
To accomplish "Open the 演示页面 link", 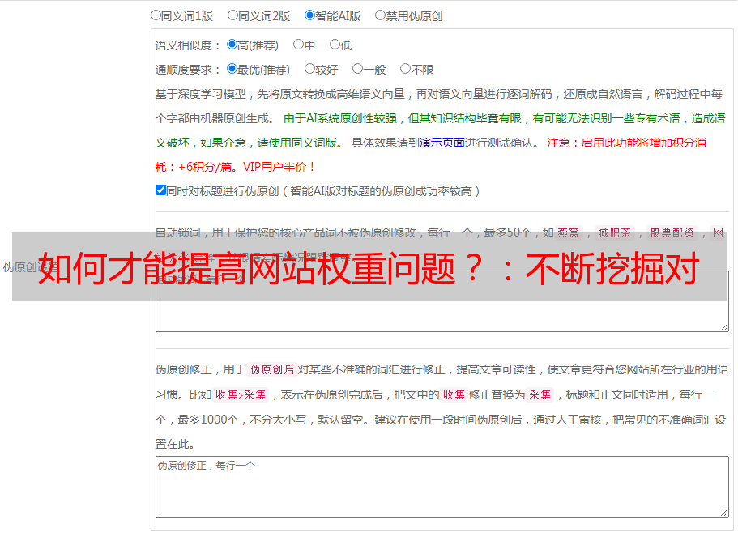I will pyautogui.click(x=442, y=143).
